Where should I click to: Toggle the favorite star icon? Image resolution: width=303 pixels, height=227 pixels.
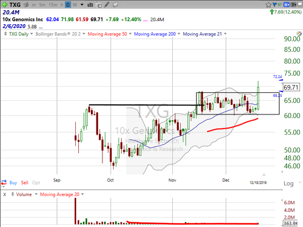click(268, 5)
